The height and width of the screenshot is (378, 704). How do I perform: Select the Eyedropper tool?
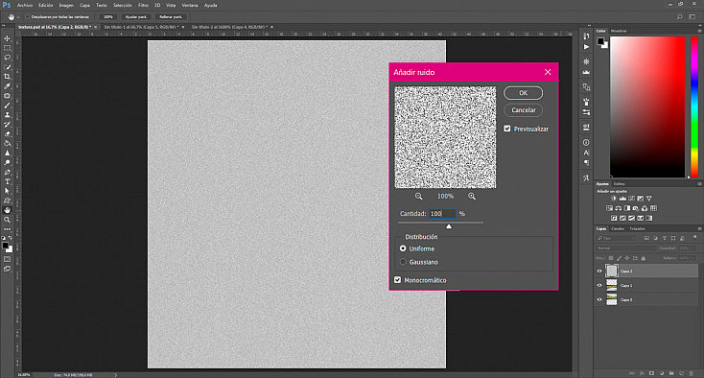[x=7, y=86]
